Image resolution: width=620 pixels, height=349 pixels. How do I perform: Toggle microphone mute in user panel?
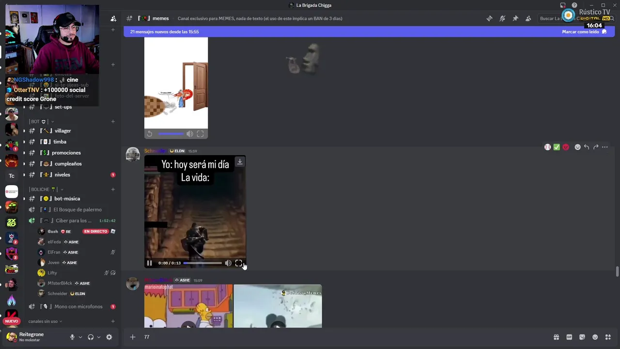pos(72,337)
